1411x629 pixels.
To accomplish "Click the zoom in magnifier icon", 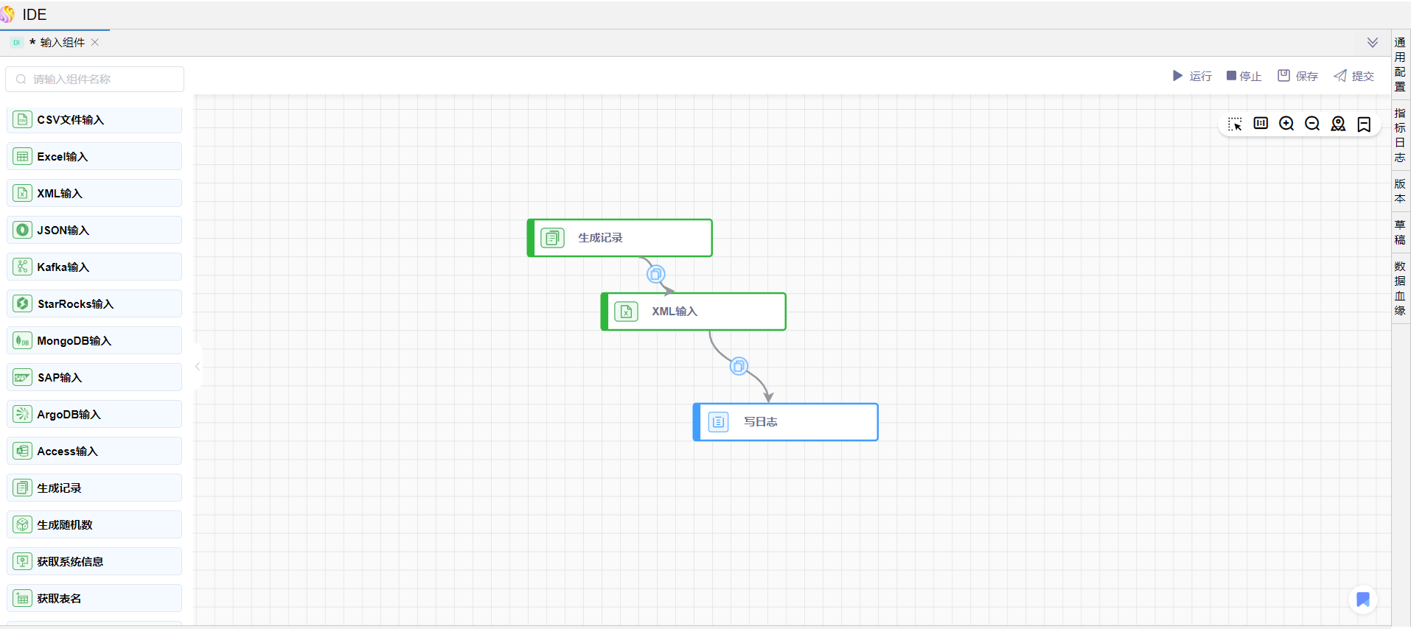I will (x=1286, y=124).
